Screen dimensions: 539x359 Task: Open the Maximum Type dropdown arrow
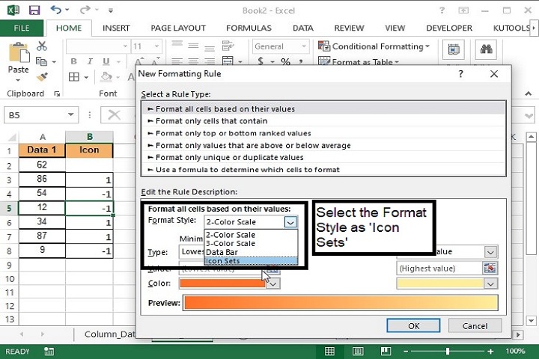coord(490,252)
